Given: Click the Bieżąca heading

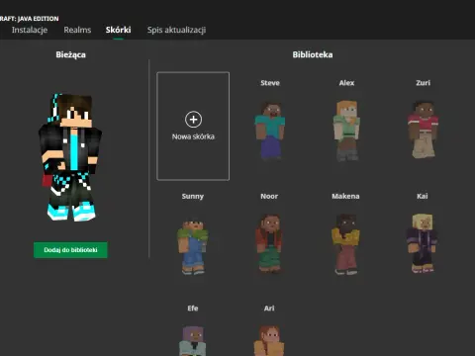Looking at the screenshot, I should (70, 54).
